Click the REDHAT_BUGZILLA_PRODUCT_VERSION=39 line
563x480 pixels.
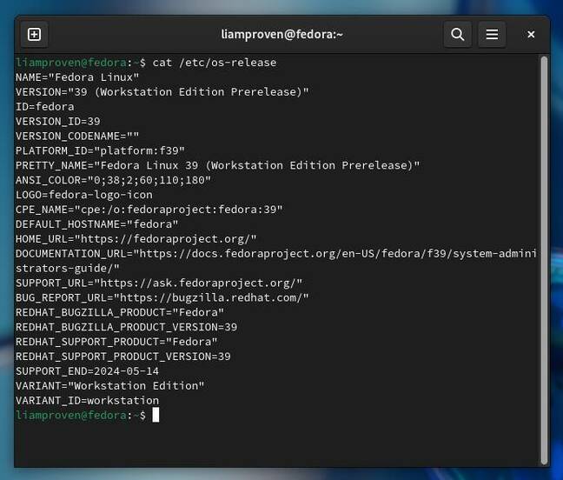point(126,327)
